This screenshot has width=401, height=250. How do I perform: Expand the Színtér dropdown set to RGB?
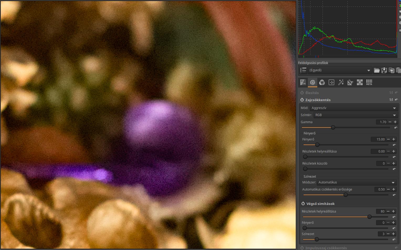click(x=355, y=115)
